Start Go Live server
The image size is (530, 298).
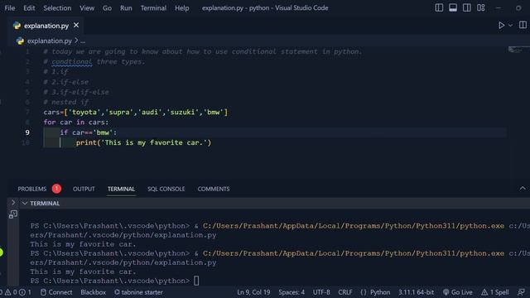tap(458, 292)
